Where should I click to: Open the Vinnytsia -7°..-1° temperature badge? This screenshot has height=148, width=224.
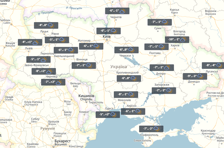[84, 66]
